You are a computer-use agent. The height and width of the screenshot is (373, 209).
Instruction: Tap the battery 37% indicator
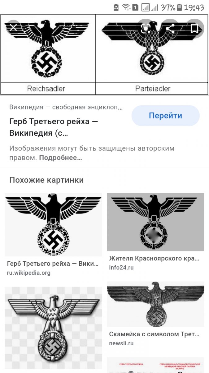click(x=171, y=7)
